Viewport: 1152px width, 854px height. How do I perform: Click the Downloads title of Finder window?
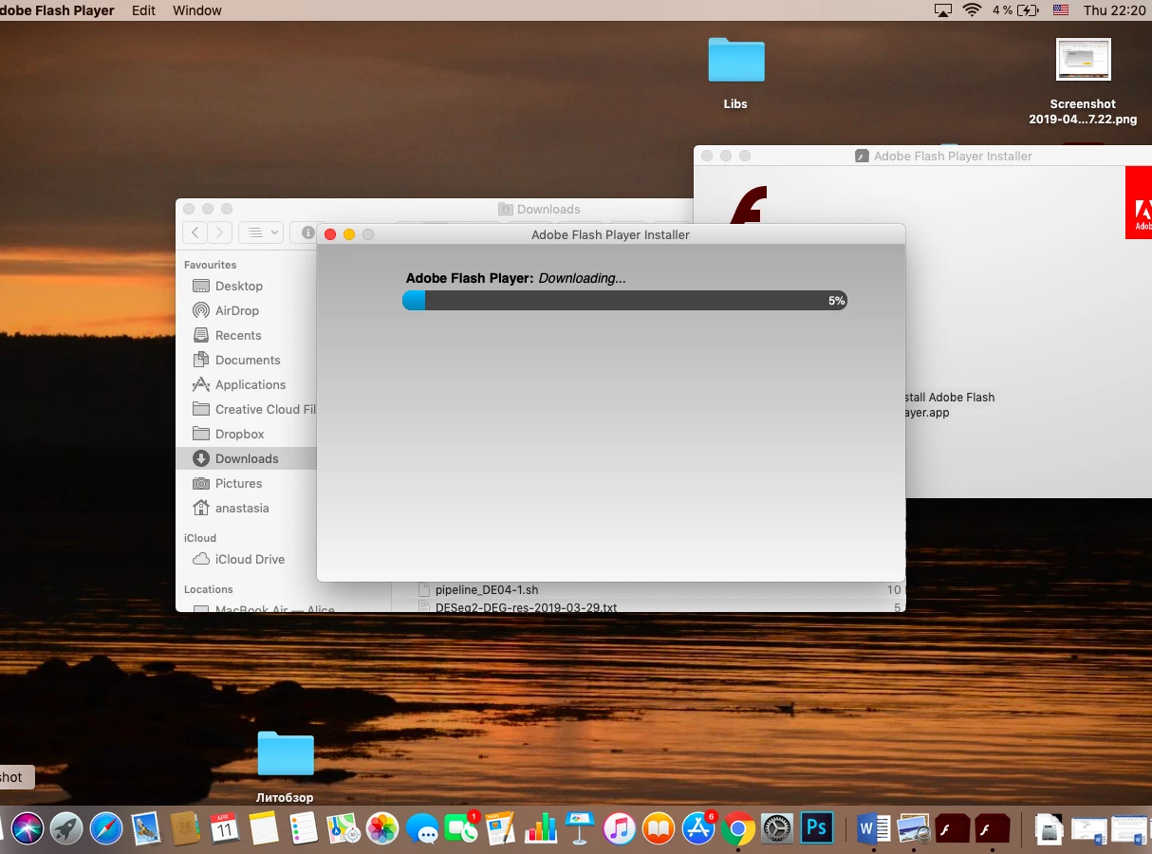click(548, 209)
